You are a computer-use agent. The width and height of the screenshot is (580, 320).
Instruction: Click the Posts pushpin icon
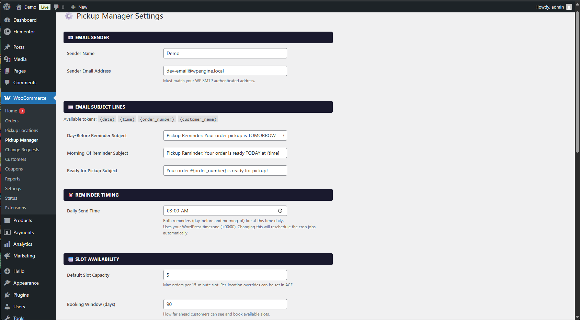(x=7, y=47)
